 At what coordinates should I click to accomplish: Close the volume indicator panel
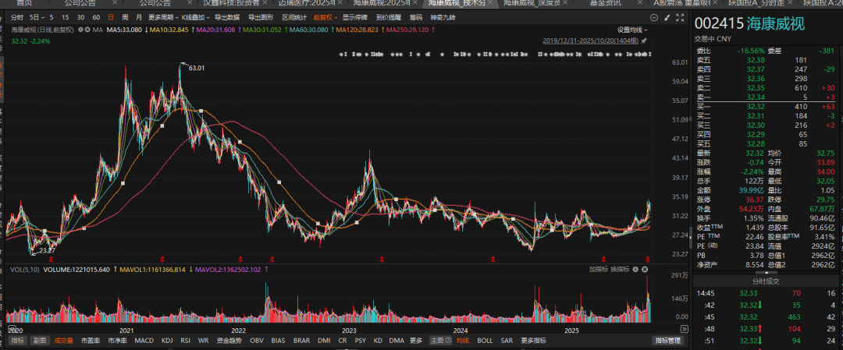tap(646, 269)
